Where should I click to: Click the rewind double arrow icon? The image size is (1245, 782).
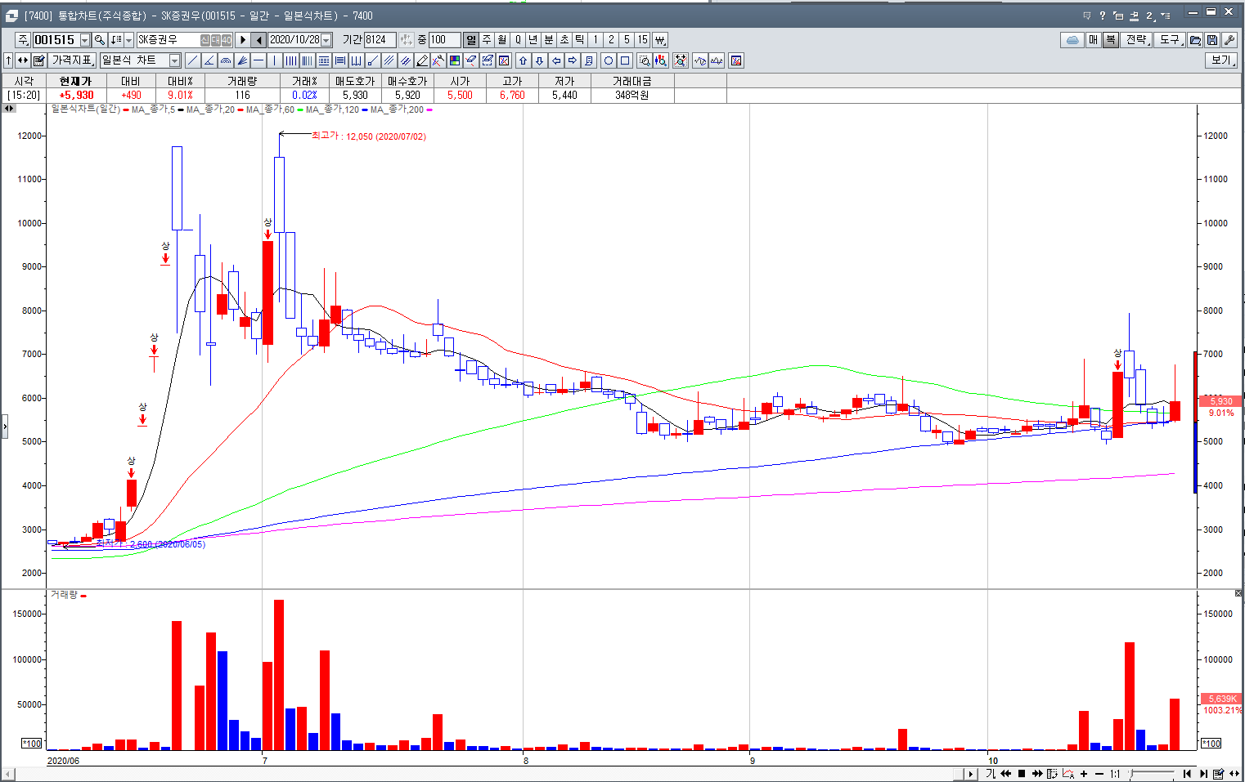point(1005,774)
